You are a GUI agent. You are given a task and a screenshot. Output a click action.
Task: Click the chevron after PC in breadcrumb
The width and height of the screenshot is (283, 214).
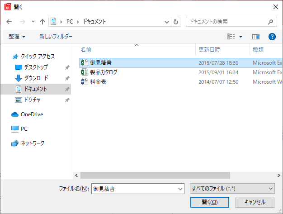pos(78,22)
